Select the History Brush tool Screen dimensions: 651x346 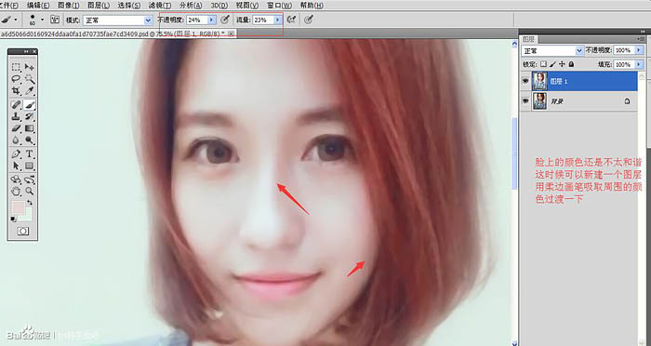[29, 116]
